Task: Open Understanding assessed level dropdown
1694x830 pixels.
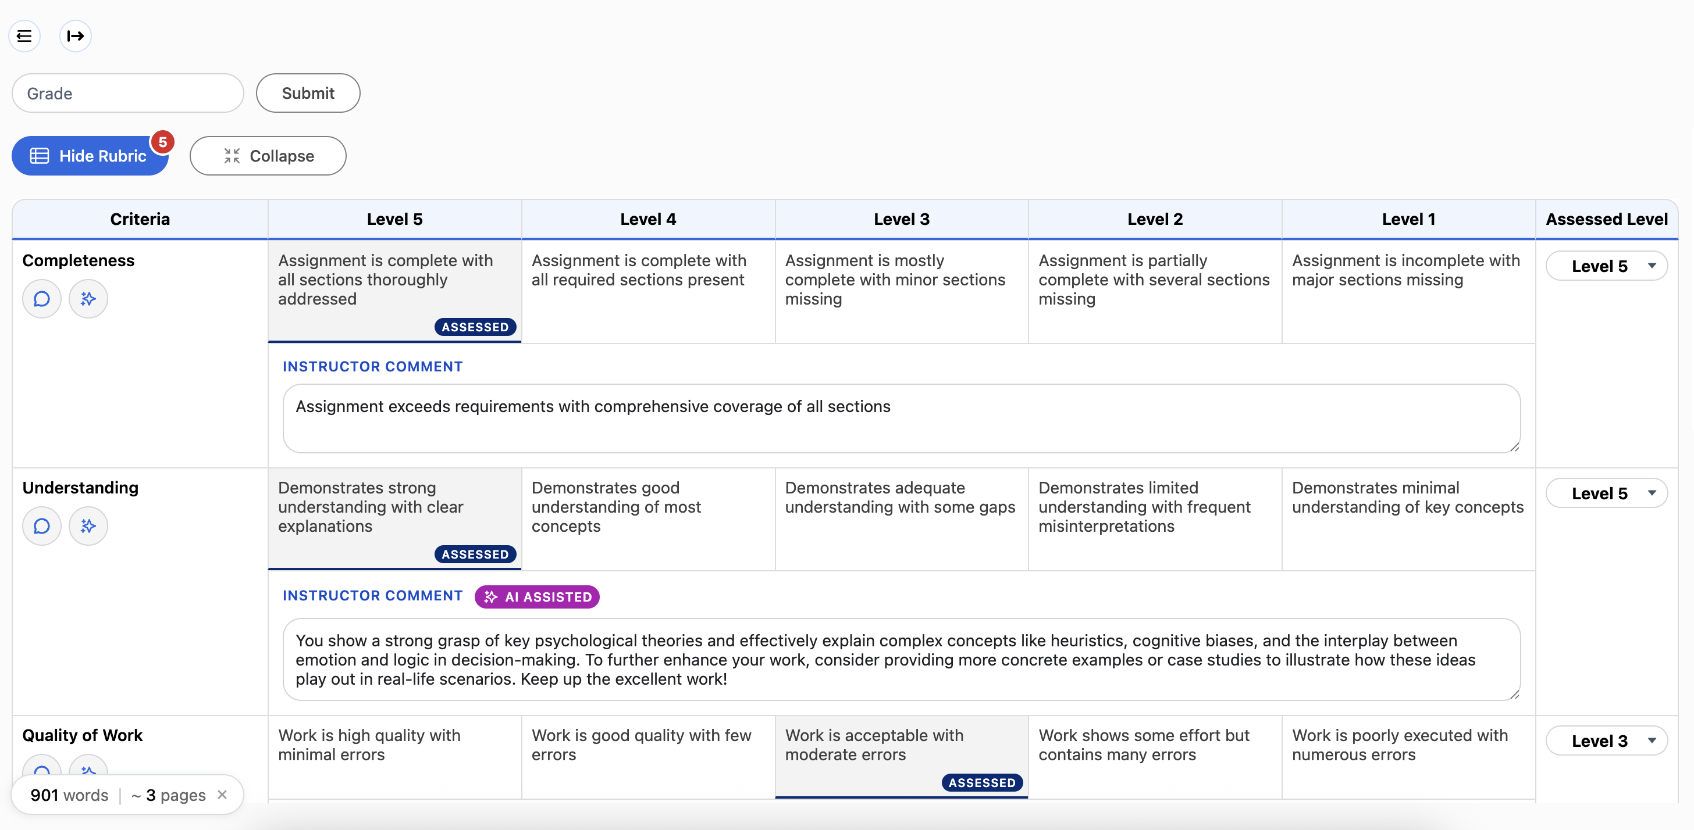Action: click(x=1606, y=493)
